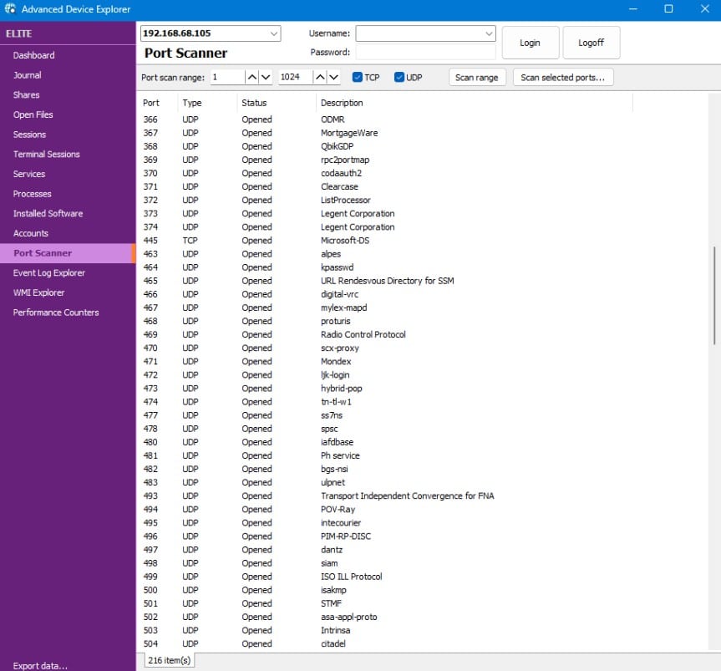The width and height of the screenshot is (721, 671).
Task: Select the port 366 ODMR row
Action: (385, 119)
